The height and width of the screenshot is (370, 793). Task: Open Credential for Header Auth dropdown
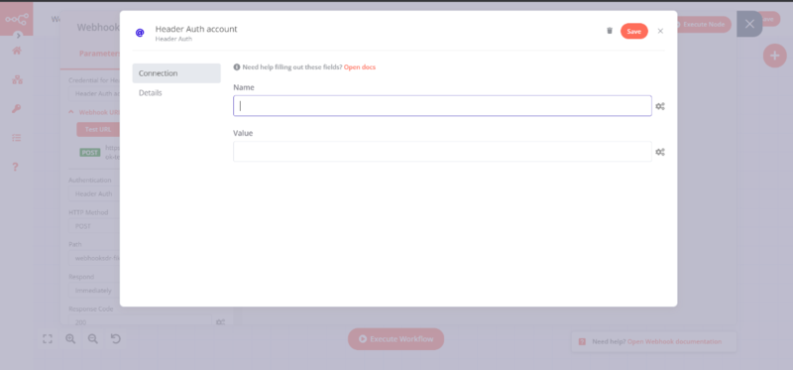(x=93, y=93)
